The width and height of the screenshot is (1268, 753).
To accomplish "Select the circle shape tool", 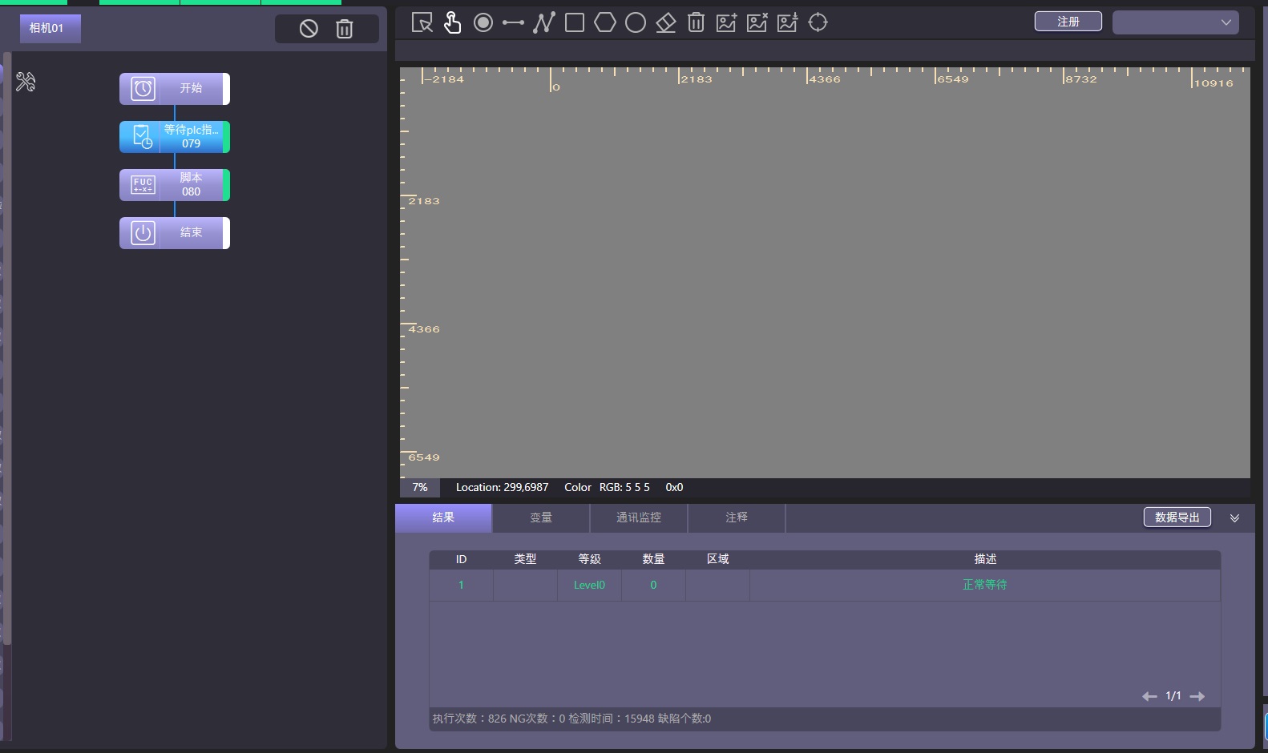I will coord(636,22).
